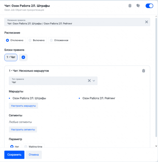Expand the Тип правила dropdown

tap(94, 81)
